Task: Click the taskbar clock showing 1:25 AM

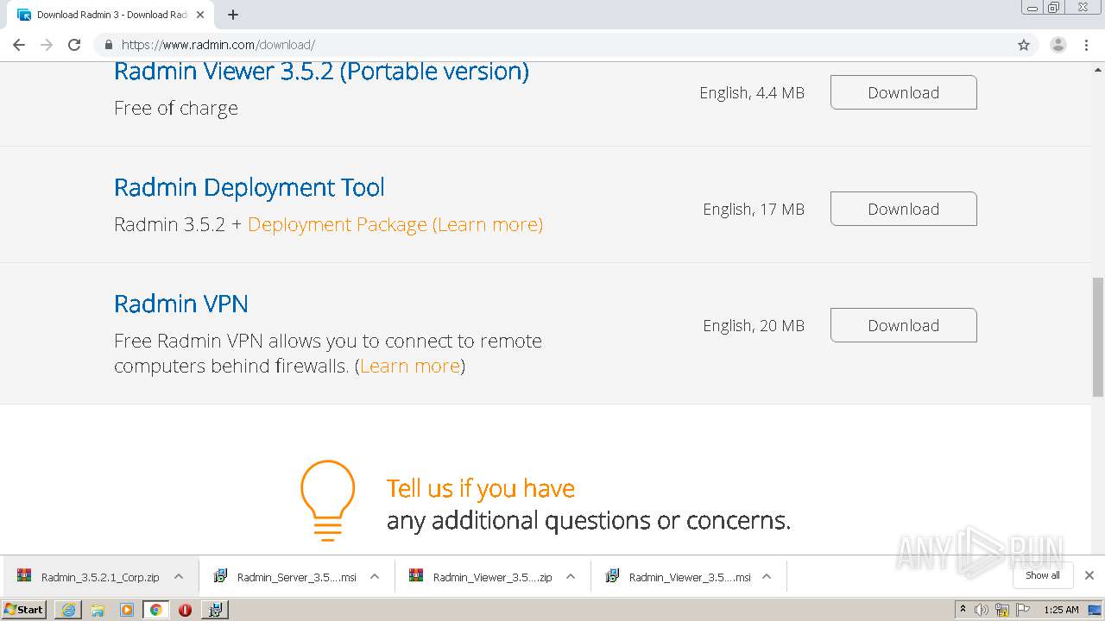Action: (x=1061, y=610)
